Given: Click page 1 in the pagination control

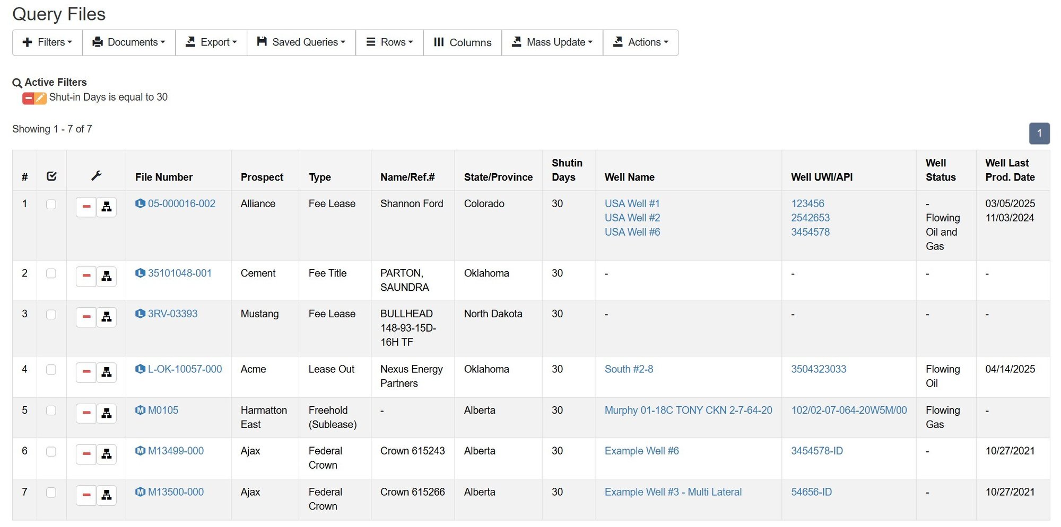Looking at the screenshot, I should [x=1039, y=133].
